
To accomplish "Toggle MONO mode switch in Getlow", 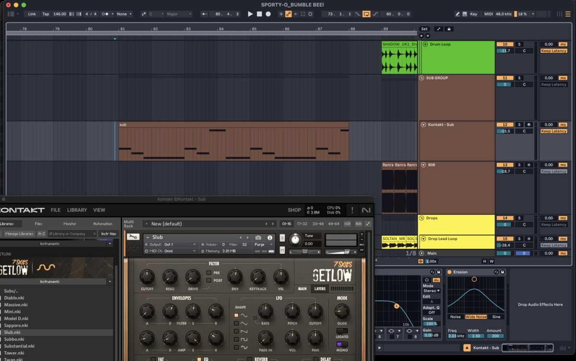I will click(342, 344).
